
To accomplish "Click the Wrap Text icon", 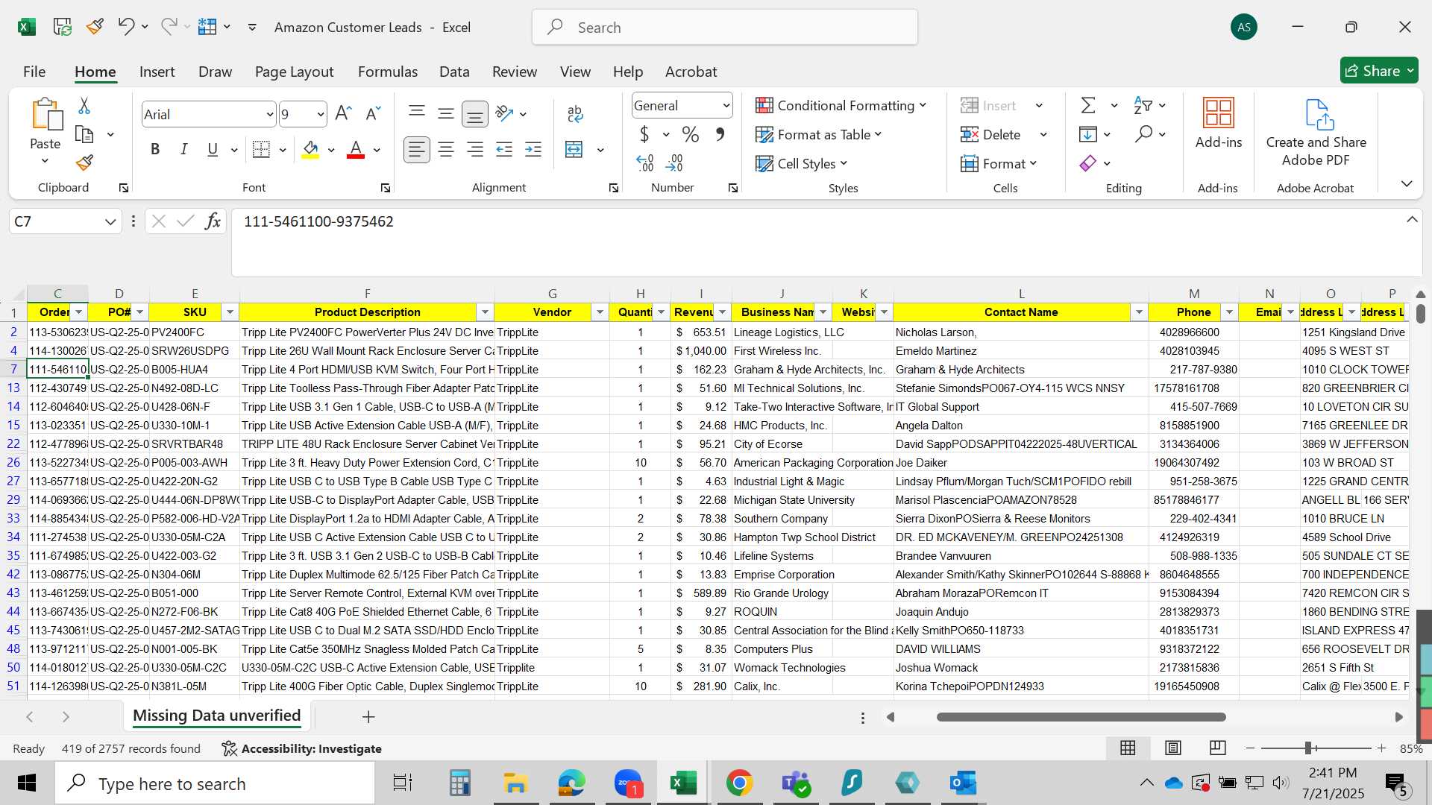I will 575,113.
